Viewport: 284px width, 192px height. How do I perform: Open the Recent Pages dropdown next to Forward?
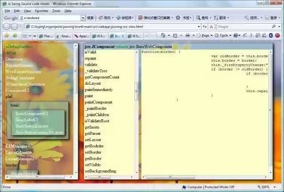(x=20, y=27)
